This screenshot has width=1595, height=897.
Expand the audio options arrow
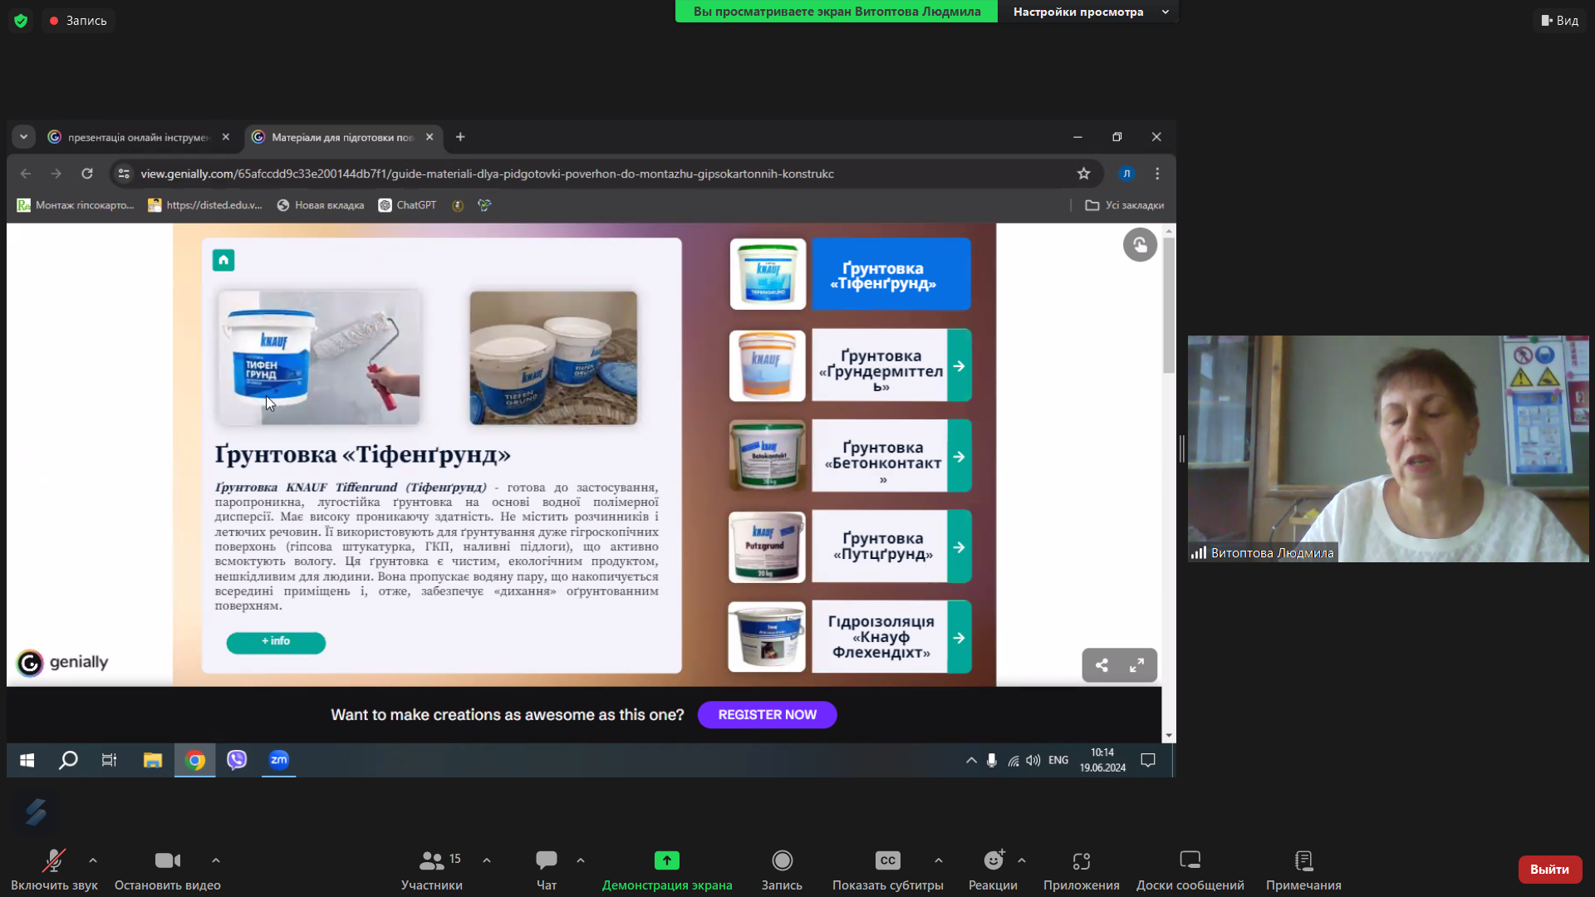pyautogui.click(x=93, y=860)
